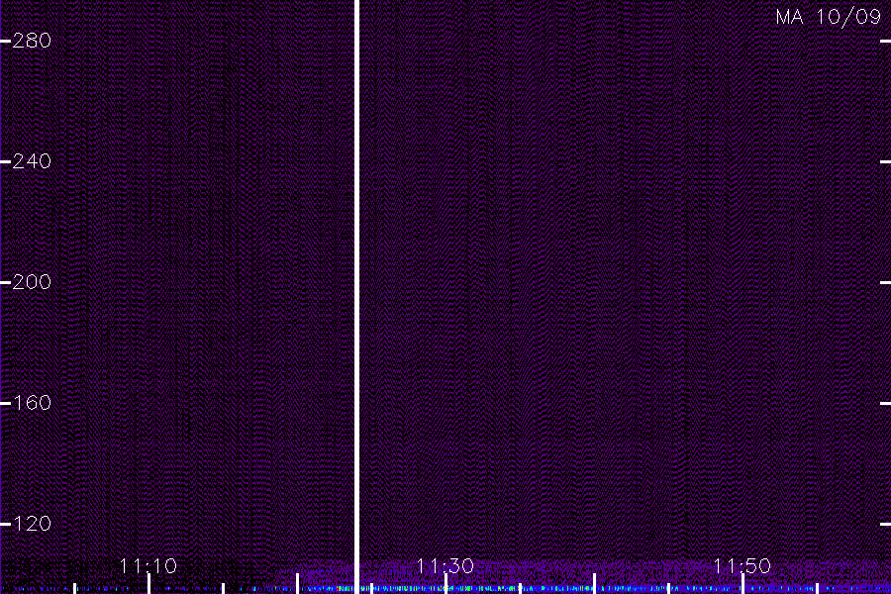Click the 200 frequency axis label

coord(32,282)
